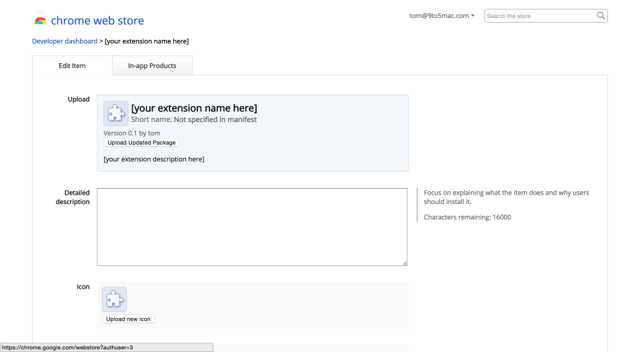Click the Characters remaining 16000 counter
The image size is (640, 352).
point(467,217)
